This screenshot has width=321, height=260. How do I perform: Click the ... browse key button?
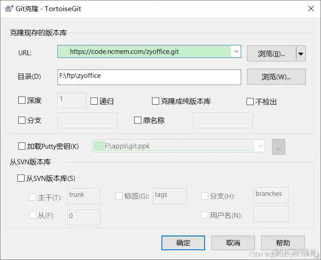(x=278, y=147)
